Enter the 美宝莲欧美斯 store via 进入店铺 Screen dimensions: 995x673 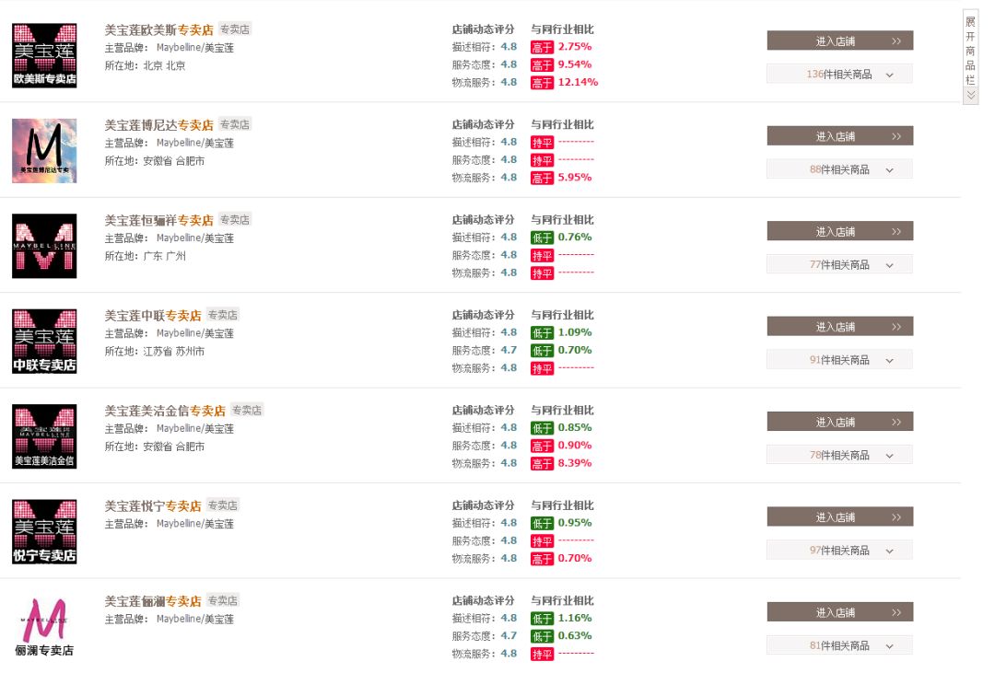(x=839, y=41)
